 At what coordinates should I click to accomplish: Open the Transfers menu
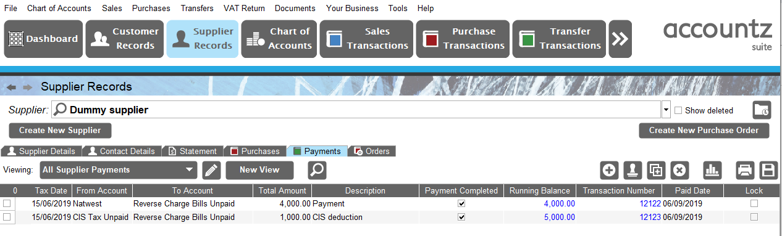coord(197,8)
